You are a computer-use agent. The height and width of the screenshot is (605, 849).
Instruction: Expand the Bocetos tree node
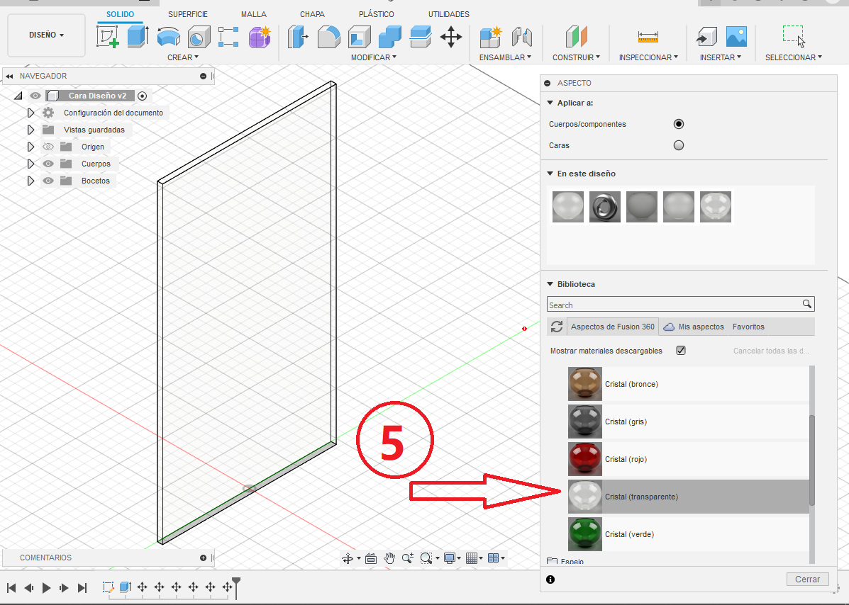tap(30, 181)
